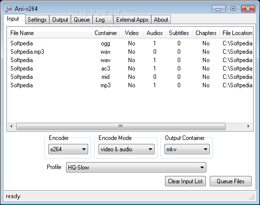Click the 'ac3' container cell
The width and height of the screenshot is (260, 205).
click(105, 68)
